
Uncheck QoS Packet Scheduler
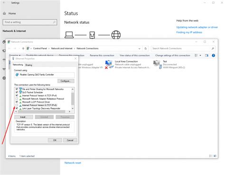pos(17,92)
